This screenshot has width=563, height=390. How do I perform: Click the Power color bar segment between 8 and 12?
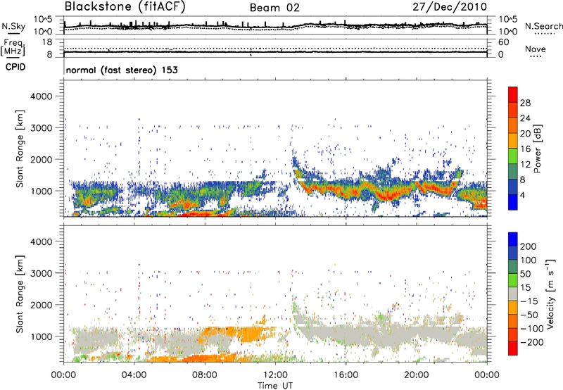(x=513, y=171)
